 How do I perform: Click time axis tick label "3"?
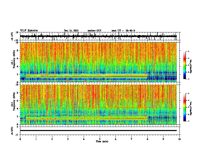click(68, 139)
